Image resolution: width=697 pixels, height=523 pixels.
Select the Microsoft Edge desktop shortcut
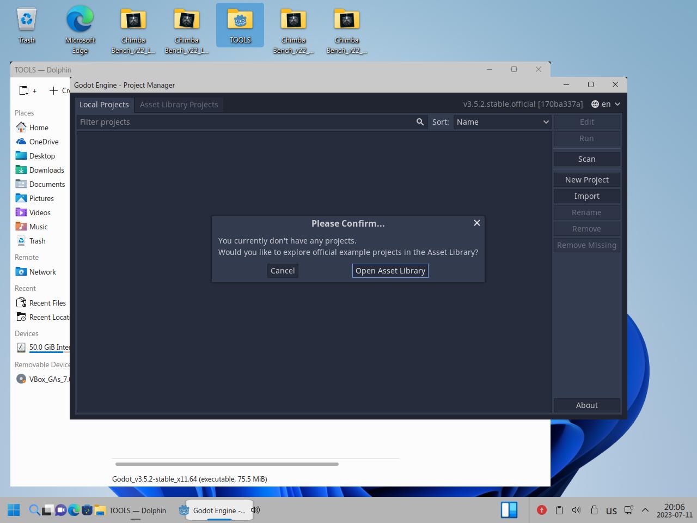[x=80, y=31]
